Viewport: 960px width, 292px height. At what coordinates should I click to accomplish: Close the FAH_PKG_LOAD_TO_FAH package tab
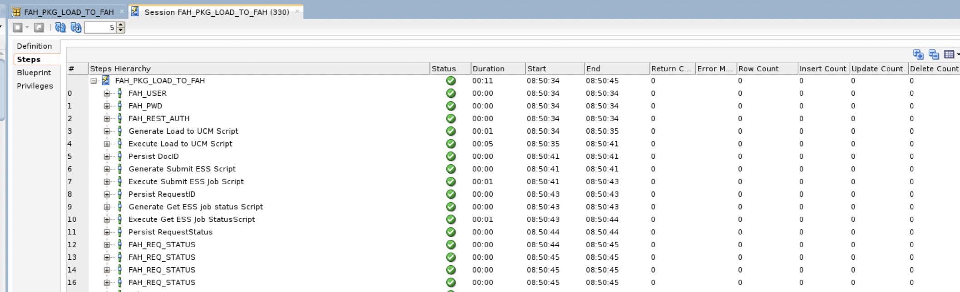coord(122,12)
